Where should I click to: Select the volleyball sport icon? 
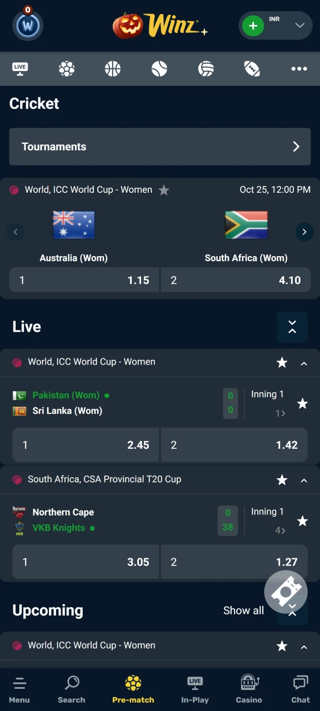pyautogui.click(x=206, y=69)
